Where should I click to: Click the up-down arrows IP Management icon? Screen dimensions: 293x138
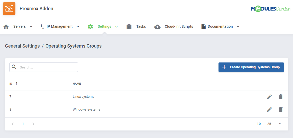[42, 26]
